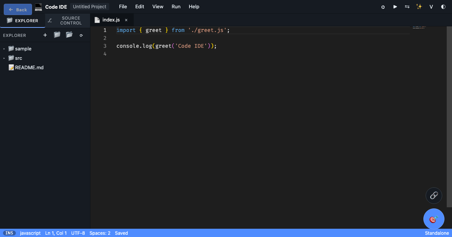Click the laptop Code IDE logo icon
This screenshot has width=452, height=237.
pos(38,7)
